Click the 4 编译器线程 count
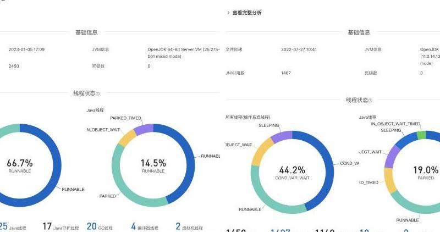 pos(144,227)
